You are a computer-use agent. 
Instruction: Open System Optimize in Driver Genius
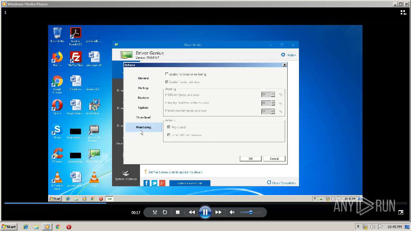126,175
